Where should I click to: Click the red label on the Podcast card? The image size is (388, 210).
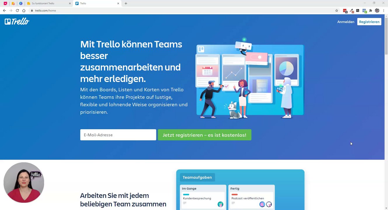coord(234,195)
